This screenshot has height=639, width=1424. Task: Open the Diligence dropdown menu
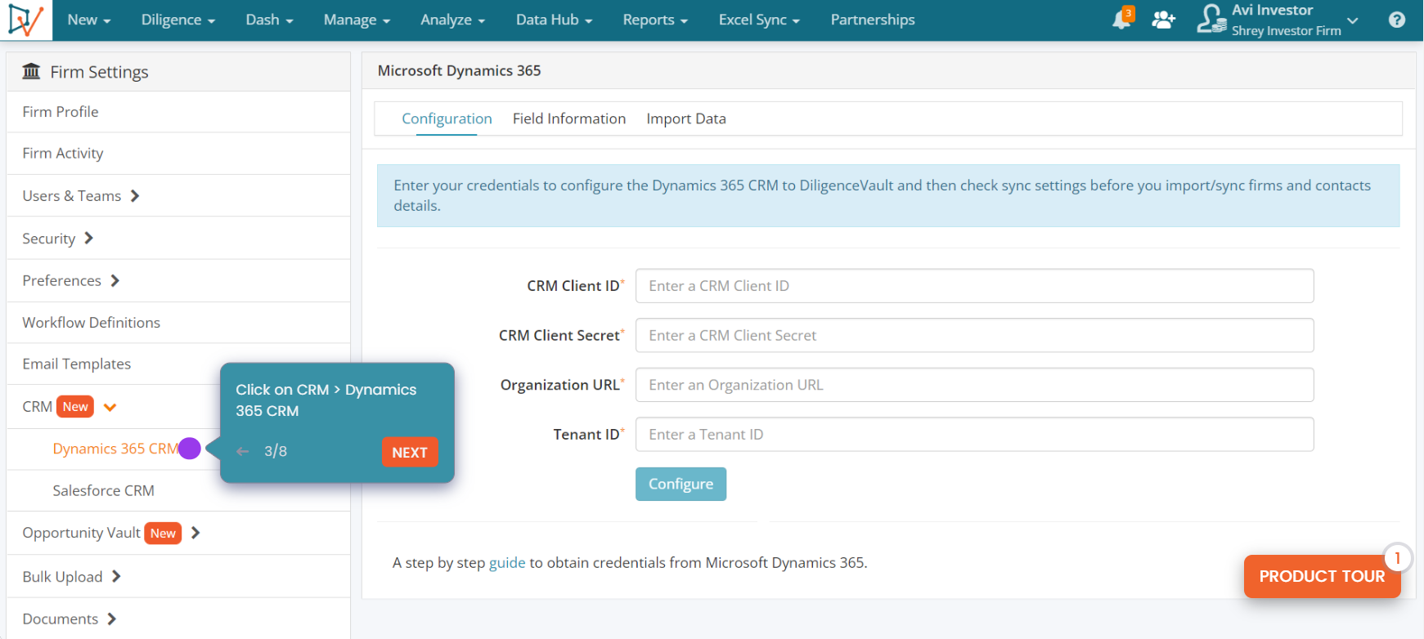coord(177,20)
